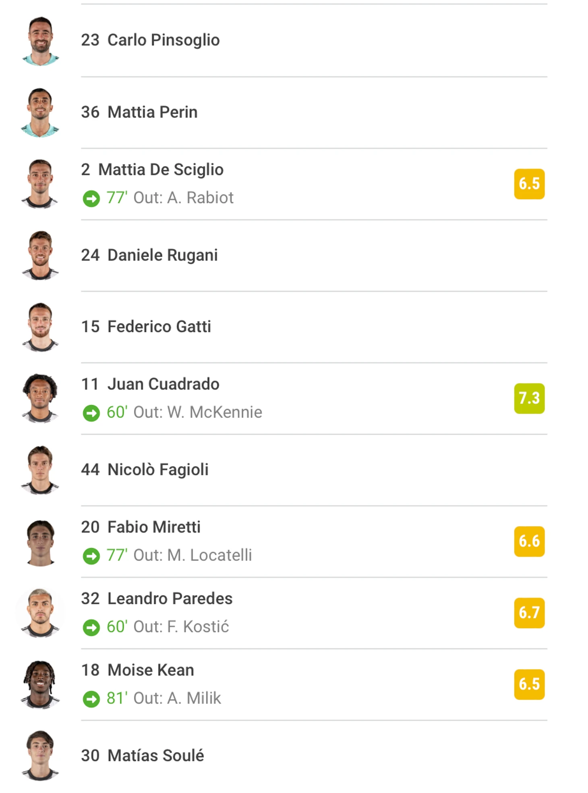Image resolution: width=588 pixels, height=793 pixels.
Task: Click the substitution arrow icon under Fabio Miretti
Action: tap(91, 556)
